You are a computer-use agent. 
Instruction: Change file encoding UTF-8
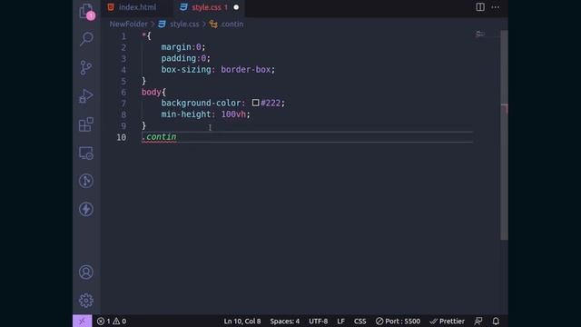(319, 321)
